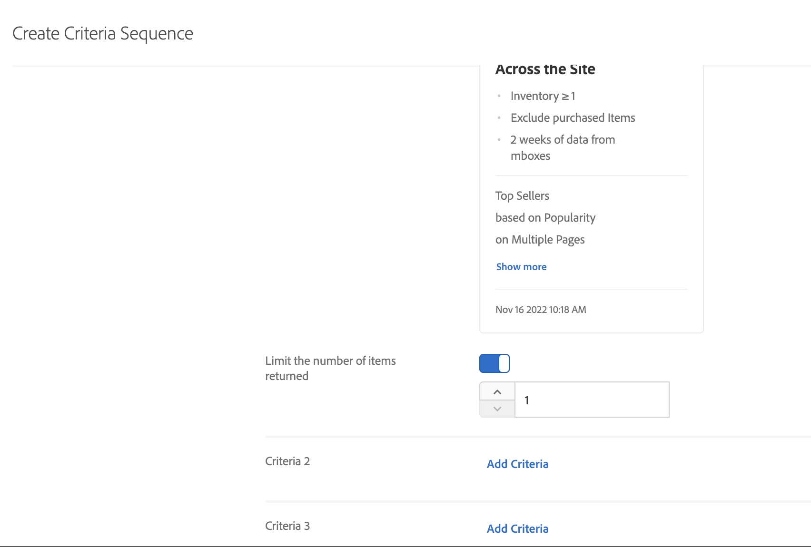Add Criteria for Criteria 2

coord(517,464)
